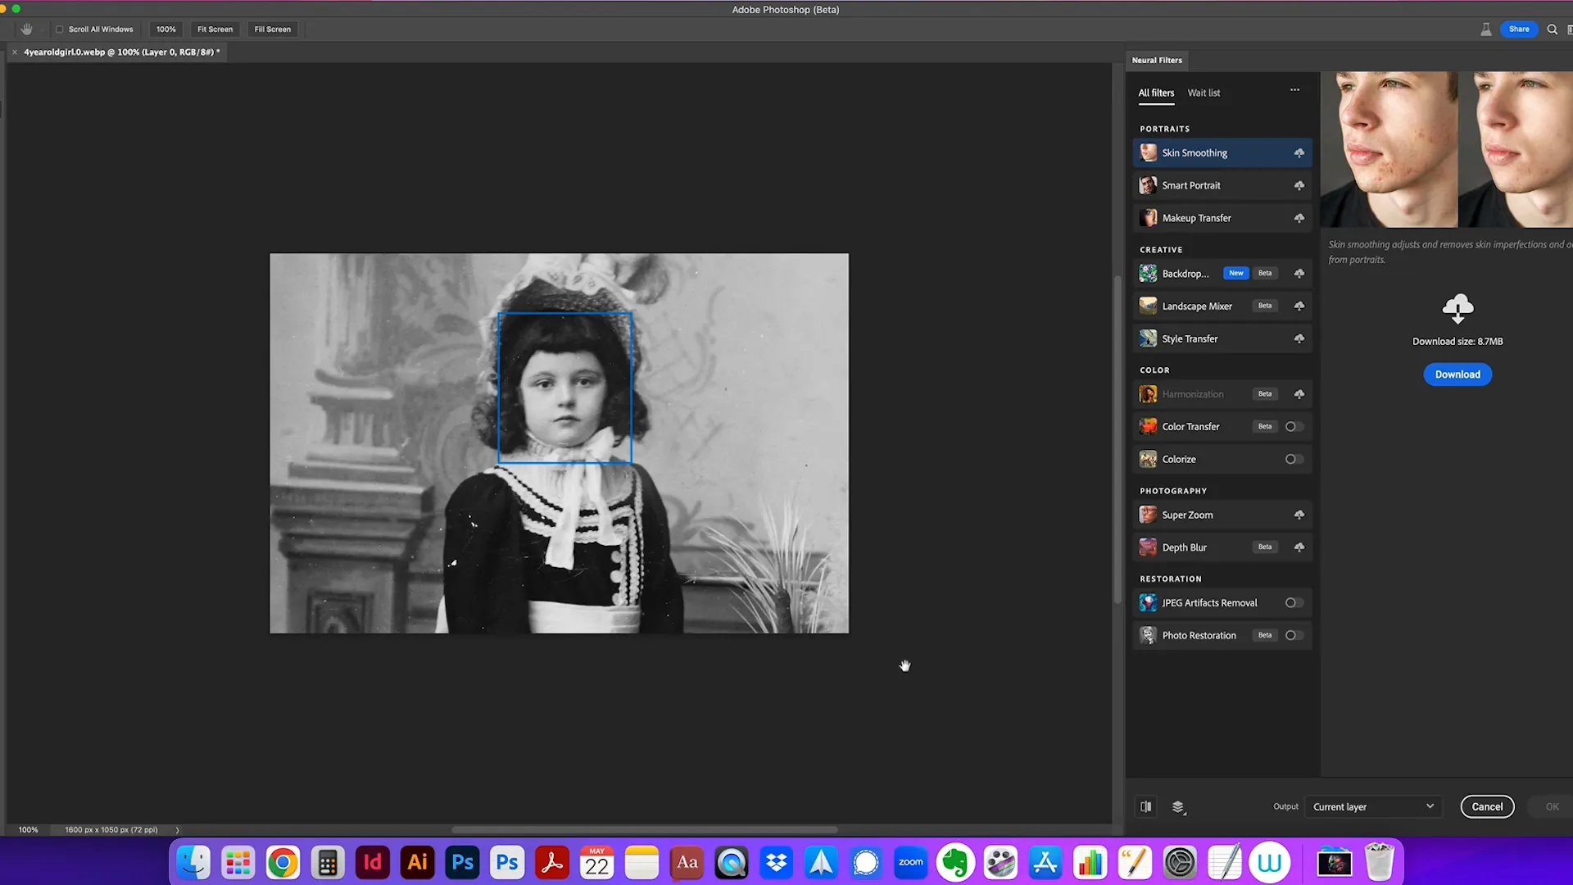Click the Fit Screen button

pos(215,29)
